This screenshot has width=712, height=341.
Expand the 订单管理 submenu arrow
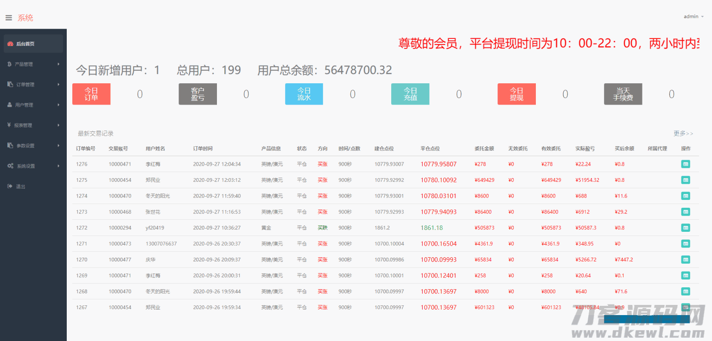(58, 85)
